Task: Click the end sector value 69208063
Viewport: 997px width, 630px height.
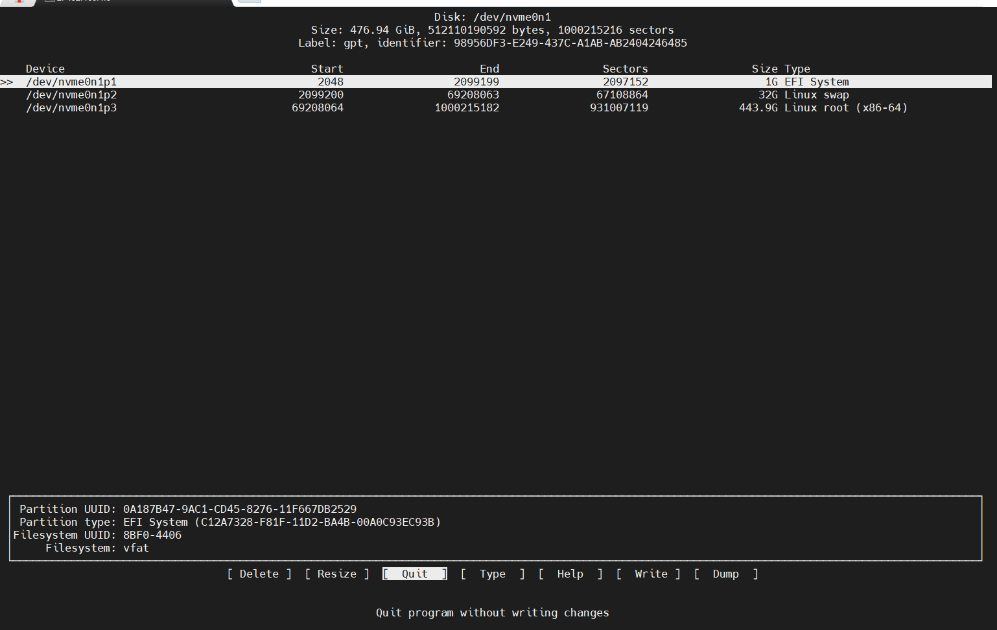Action: [473, 95]
